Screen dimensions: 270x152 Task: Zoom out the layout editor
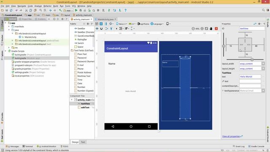click(x=193, y=29)
